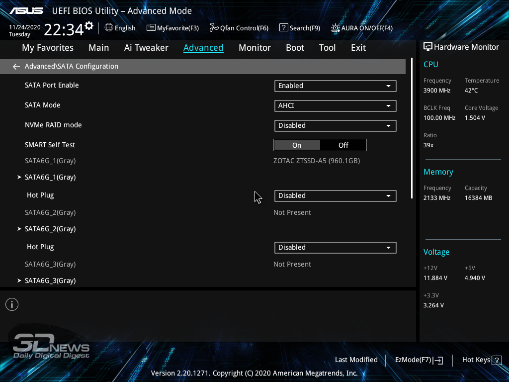509x382 pixels.
Task: Open Hot Plug dropdown under SATA6G_2
Action: 336,248
